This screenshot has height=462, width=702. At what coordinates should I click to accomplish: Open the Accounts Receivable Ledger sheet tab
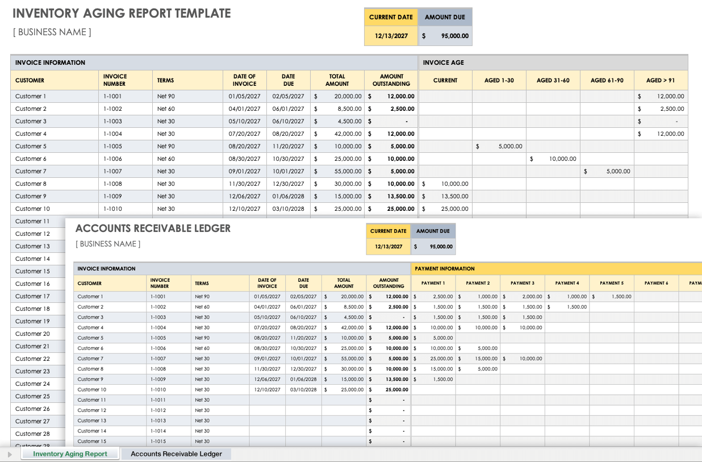[176, 453]
